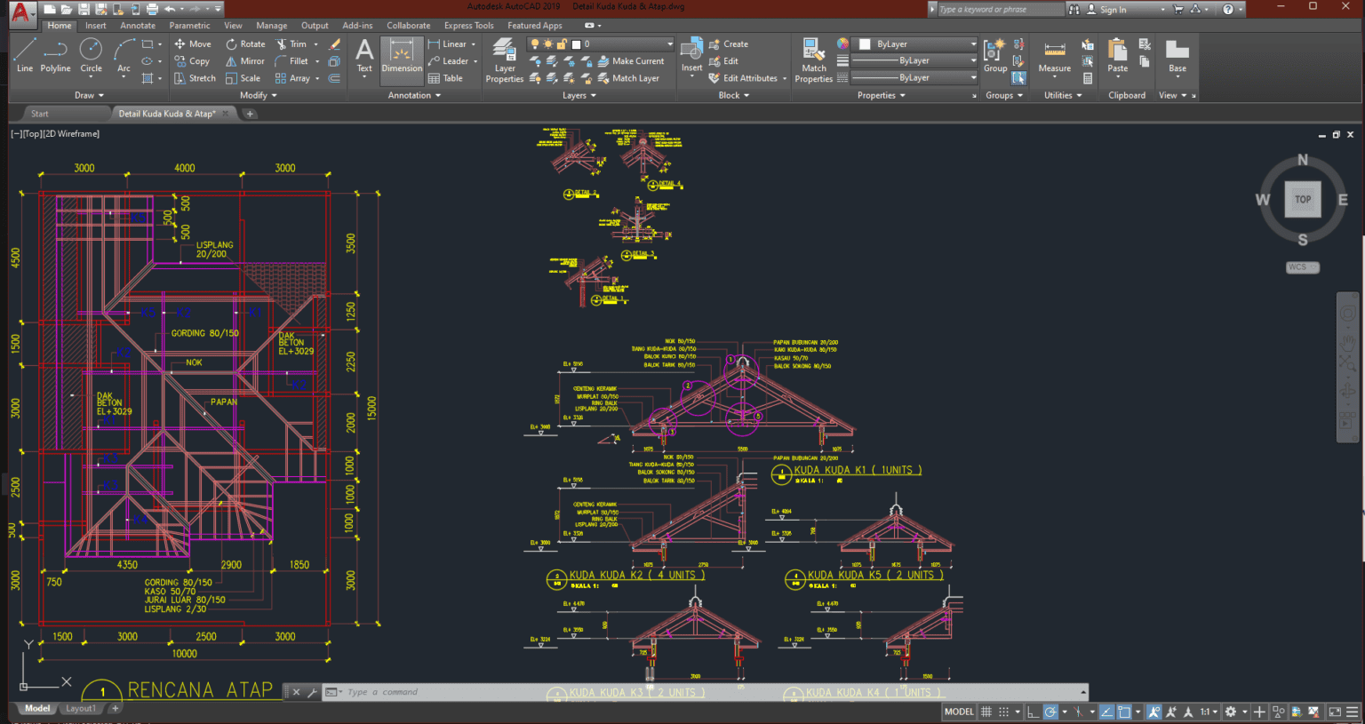Toggle Ortho mode in the status bar

coord(1034,712)
